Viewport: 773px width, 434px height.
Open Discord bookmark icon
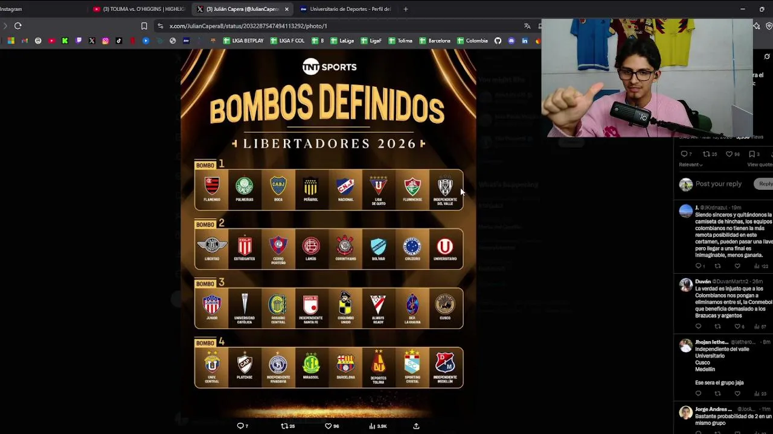[x=512, y=41]
